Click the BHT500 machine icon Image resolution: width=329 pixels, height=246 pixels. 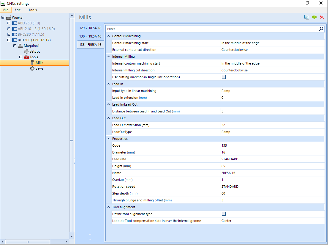(15, 40)
